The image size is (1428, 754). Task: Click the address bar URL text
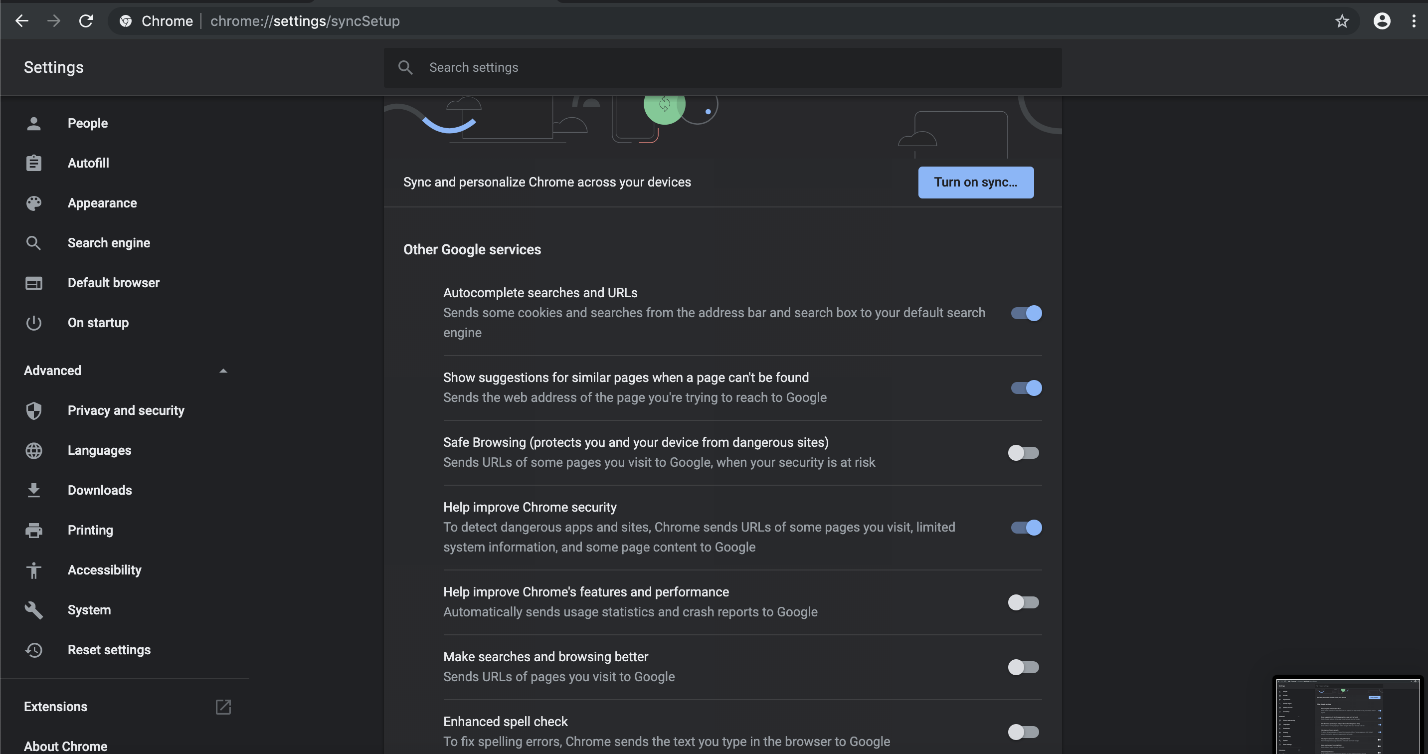click(305, 21)
